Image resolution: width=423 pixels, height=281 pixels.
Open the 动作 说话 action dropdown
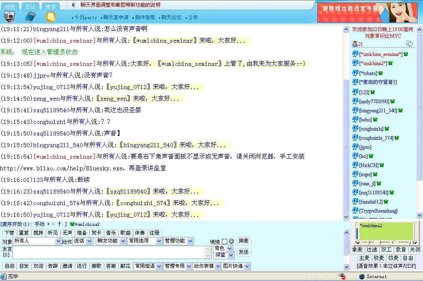83,241
